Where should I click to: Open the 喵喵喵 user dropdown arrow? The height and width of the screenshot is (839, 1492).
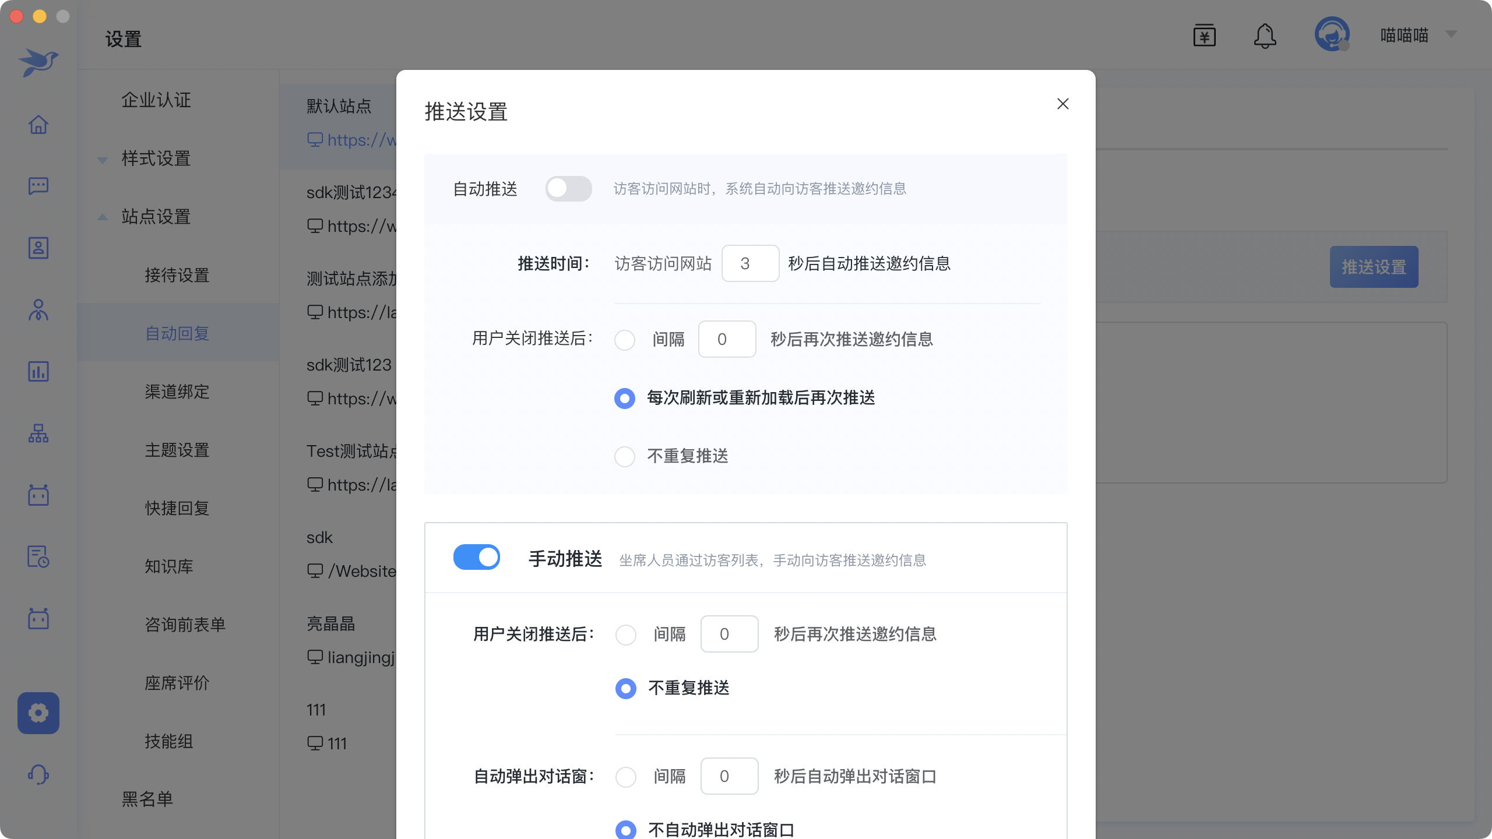click(1451, 35)
